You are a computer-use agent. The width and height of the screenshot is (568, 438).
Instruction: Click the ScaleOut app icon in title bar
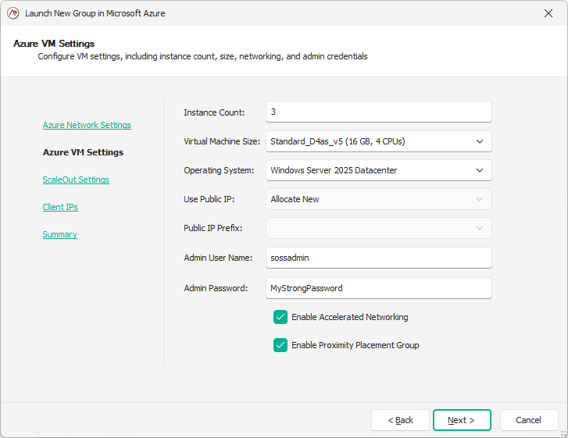[13, 13]
